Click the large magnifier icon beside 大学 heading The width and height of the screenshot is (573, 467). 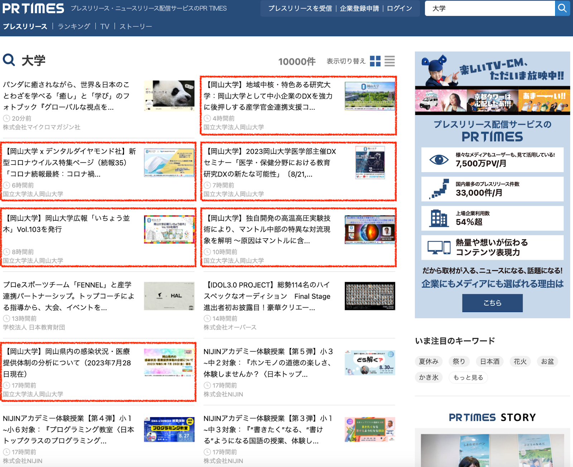[x=9, y=60]
